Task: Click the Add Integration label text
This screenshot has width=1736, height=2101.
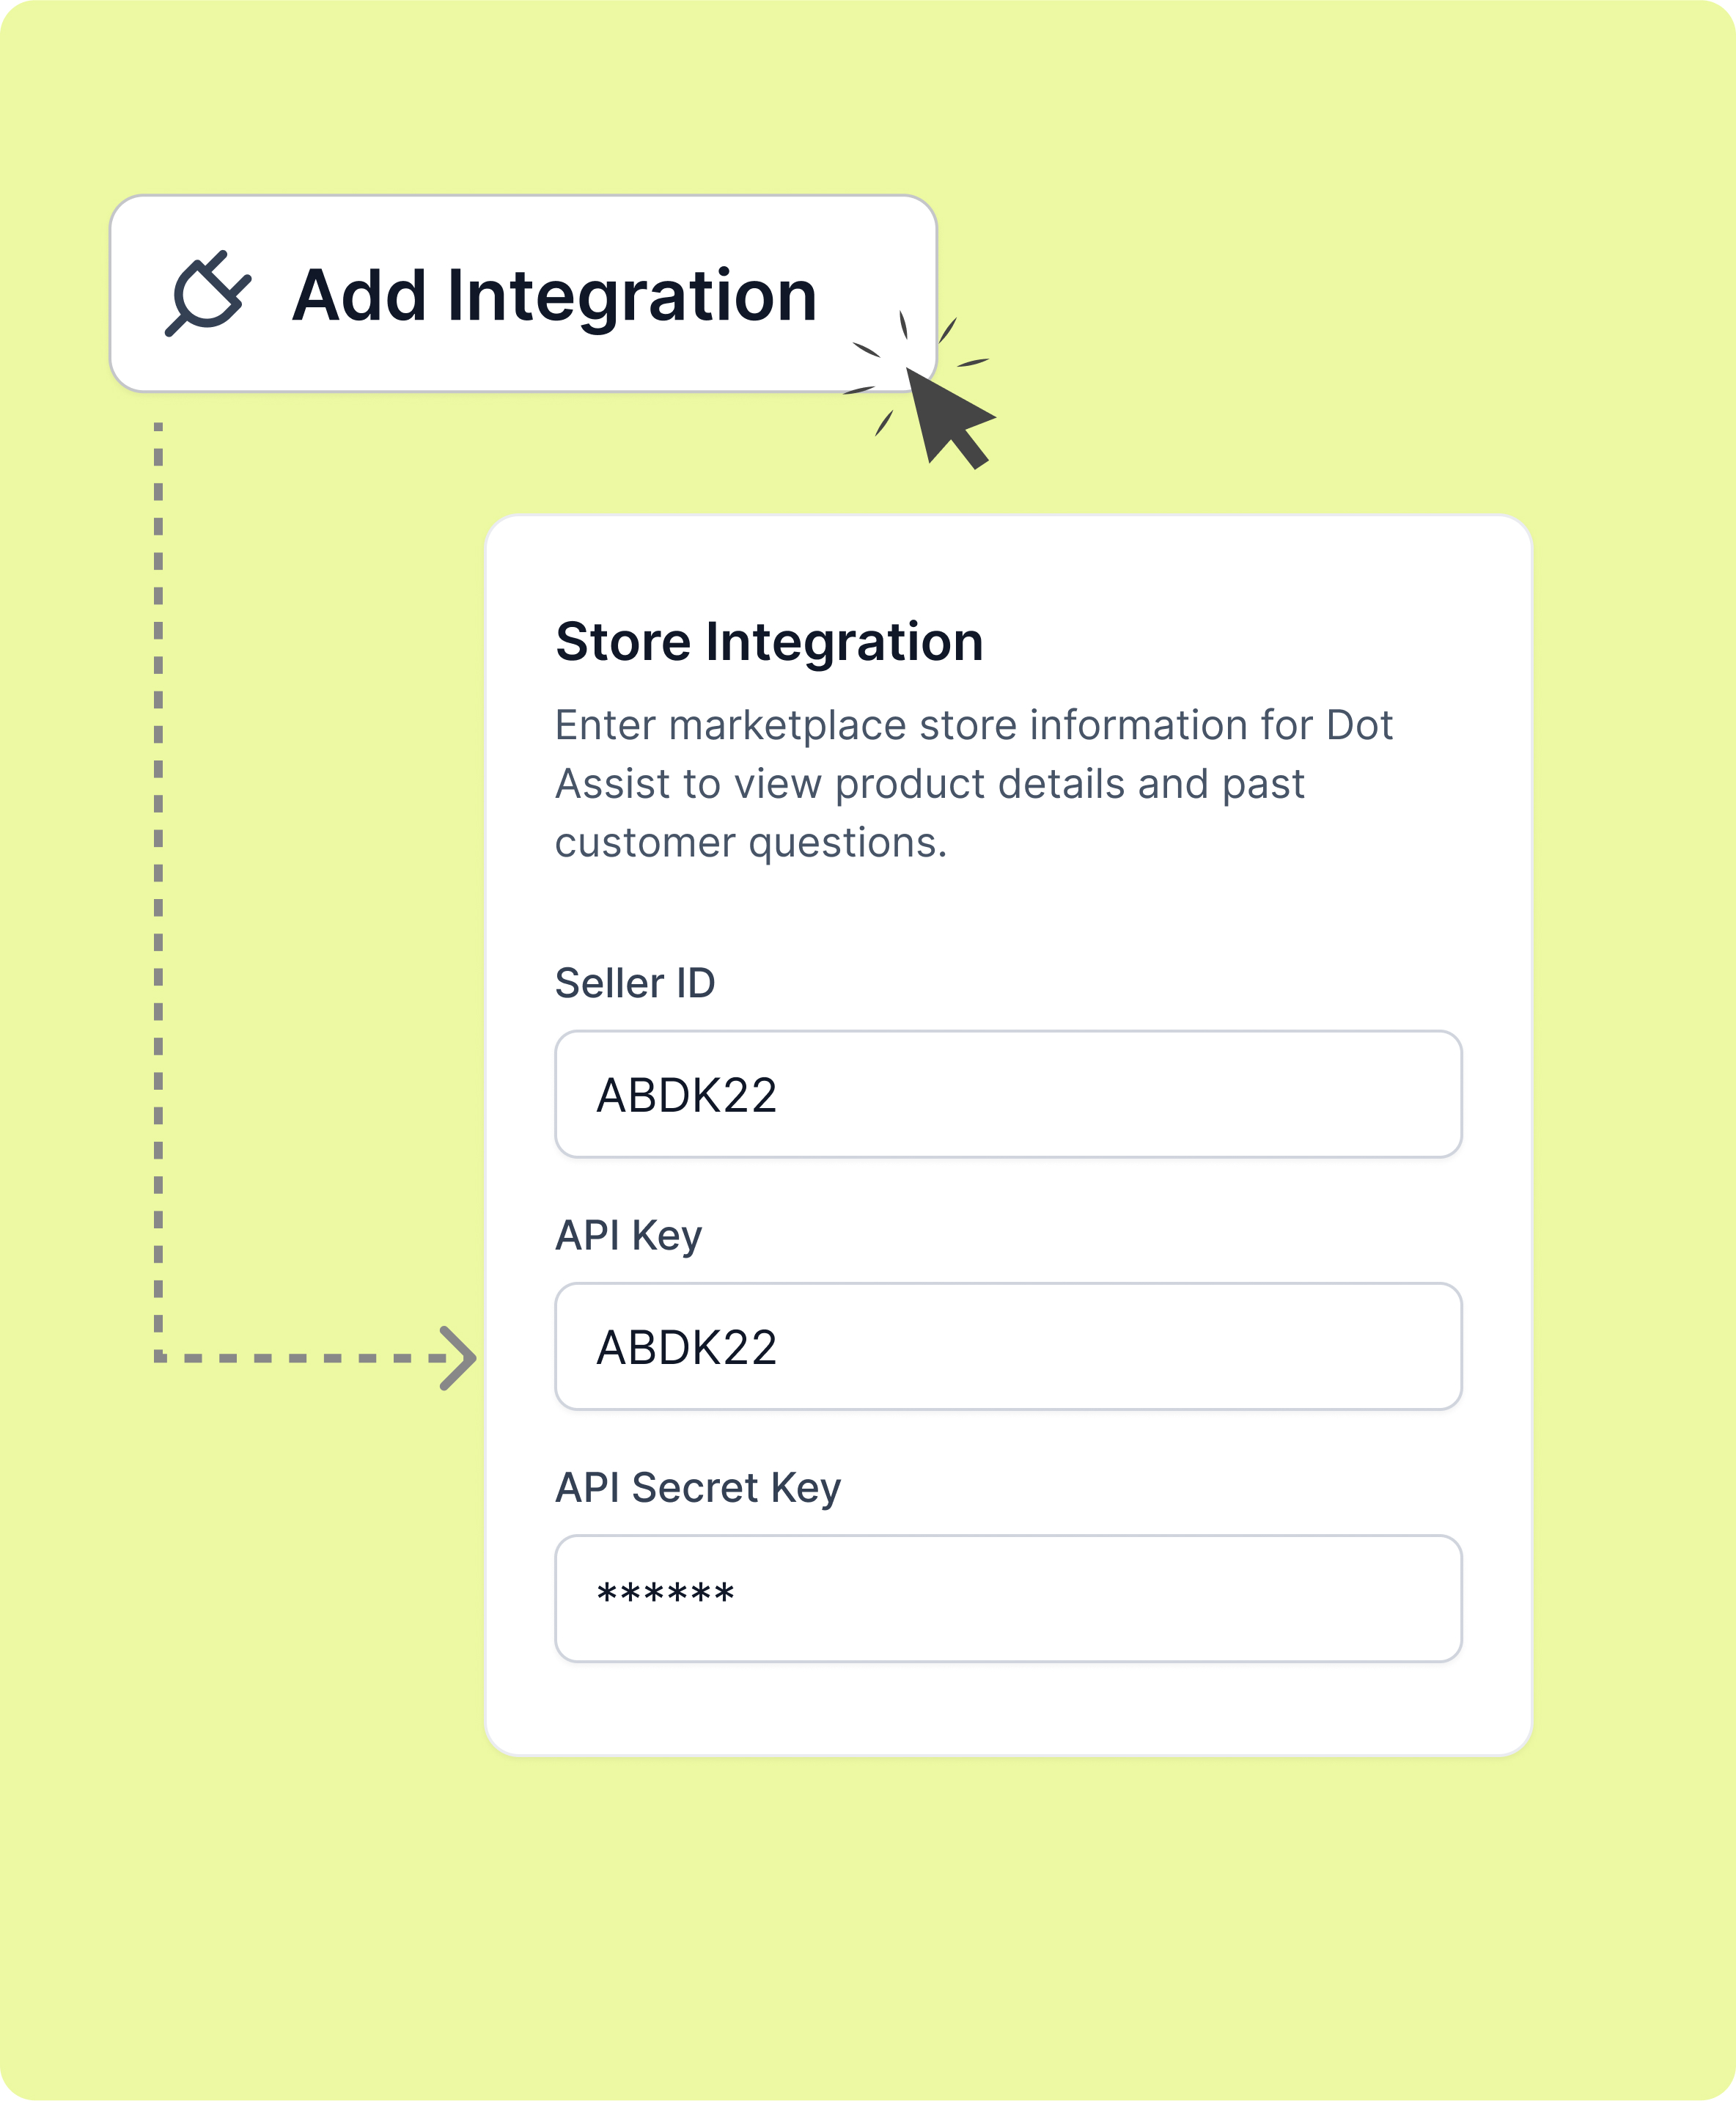Action: [x=554, y=295]
